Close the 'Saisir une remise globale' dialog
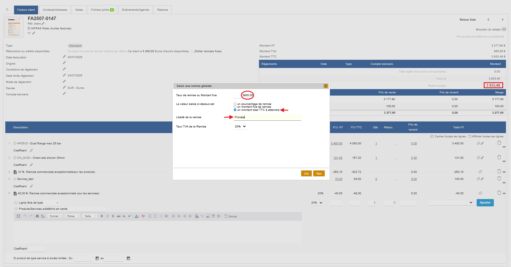 coord(325,86)
